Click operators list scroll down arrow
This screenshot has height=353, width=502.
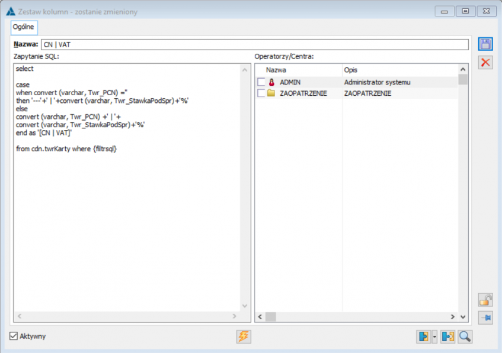coord(463,317)
